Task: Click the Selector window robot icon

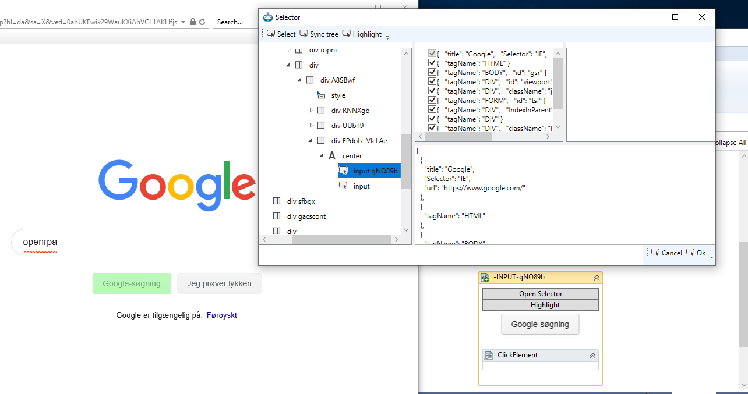Action: [x=268, y=17]
